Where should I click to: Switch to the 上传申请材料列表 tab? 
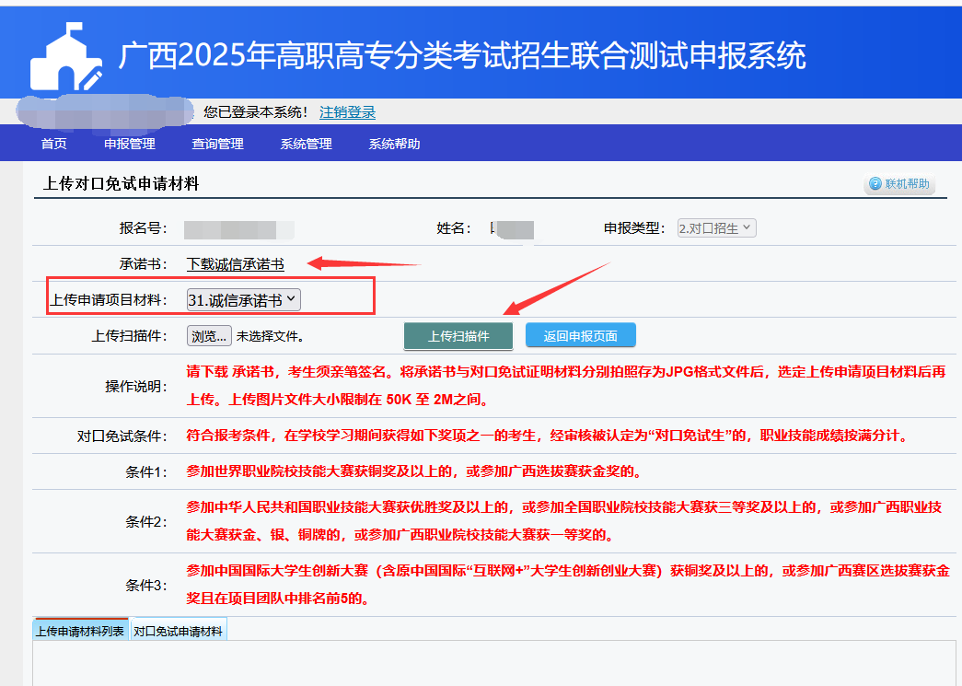pos(80,631)
